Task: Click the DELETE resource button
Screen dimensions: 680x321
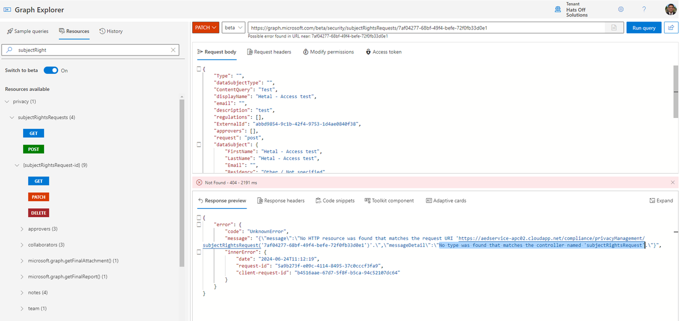Action: (39, 213)
